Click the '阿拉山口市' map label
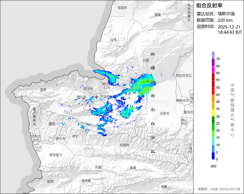Image resolution: width=244 pixels, height=194 pixels. [107, 86]
